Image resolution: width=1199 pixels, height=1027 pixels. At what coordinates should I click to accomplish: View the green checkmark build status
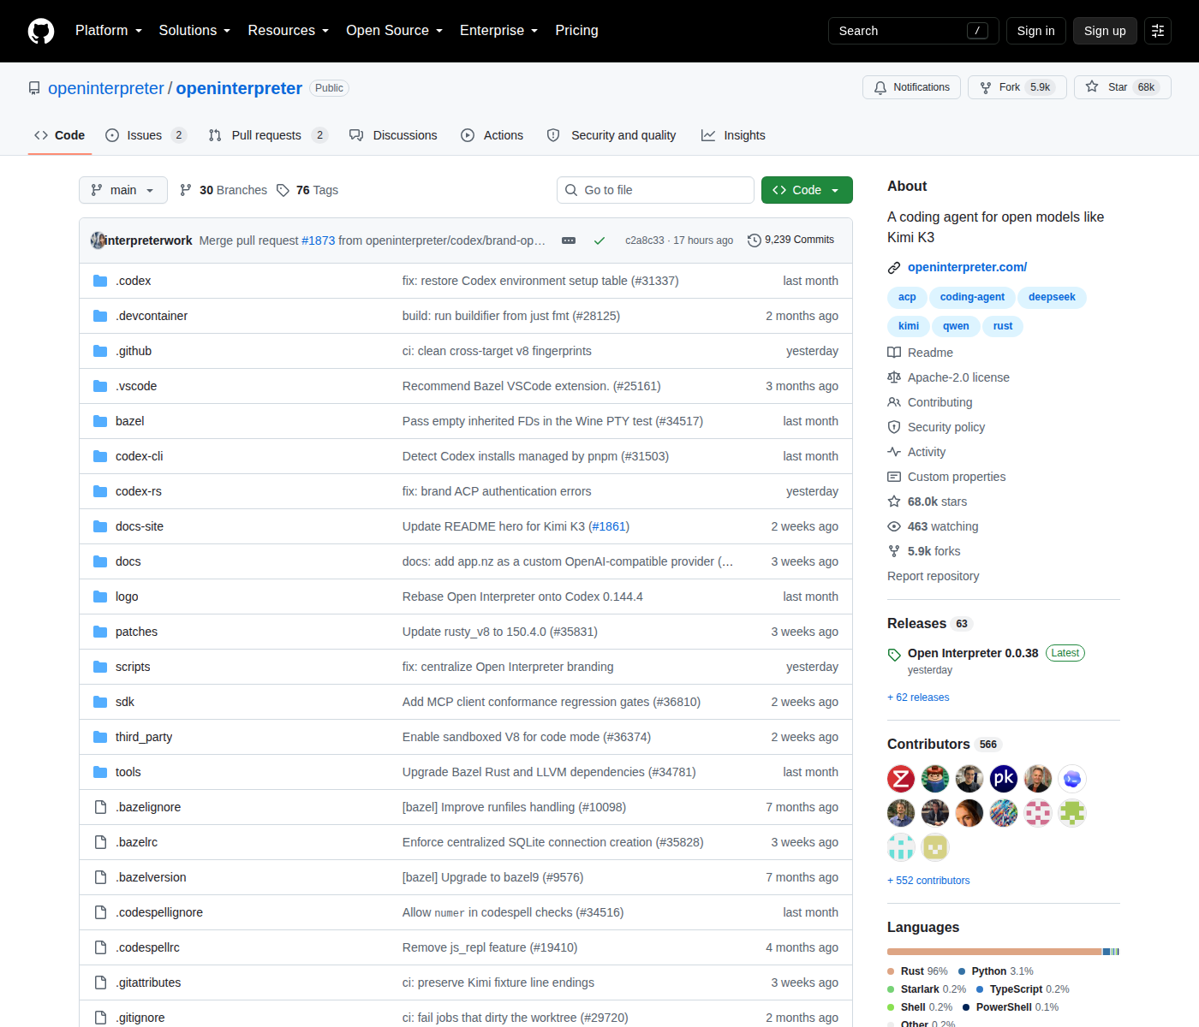point(599,240)
